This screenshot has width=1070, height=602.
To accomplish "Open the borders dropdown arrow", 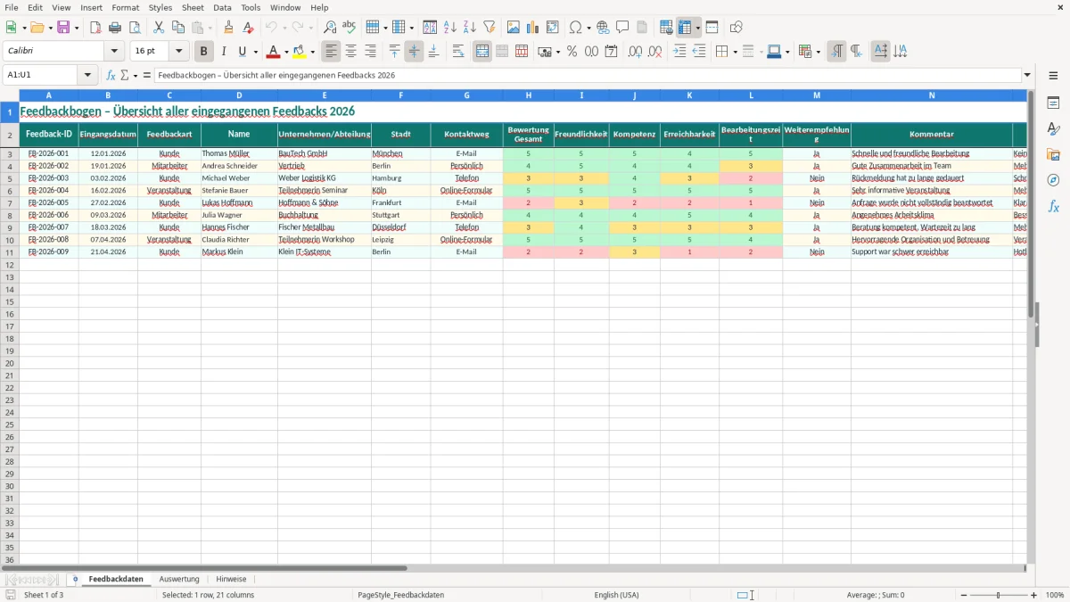I will [734, 52].
